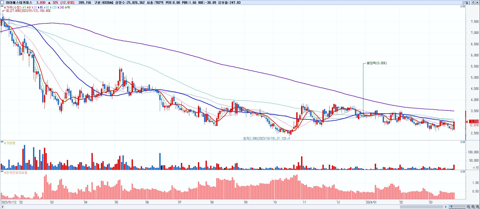Click the 유보율:247.83 value in header

(229, 3)
